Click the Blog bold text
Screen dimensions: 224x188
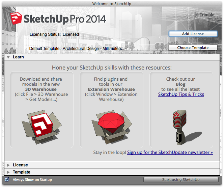(x=180, y=84)
